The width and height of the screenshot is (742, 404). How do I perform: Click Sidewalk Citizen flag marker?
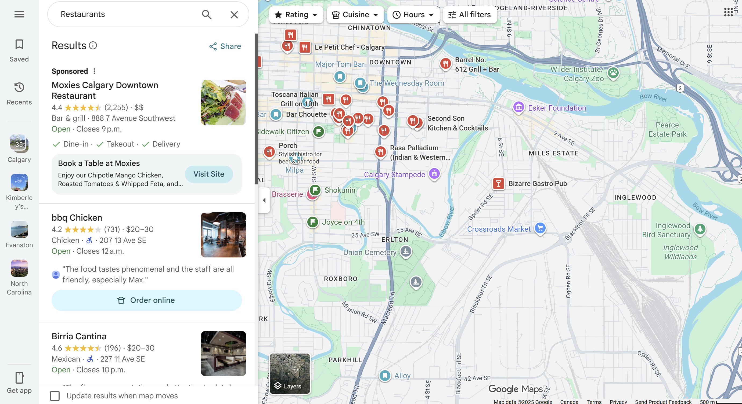pos(319,132)
